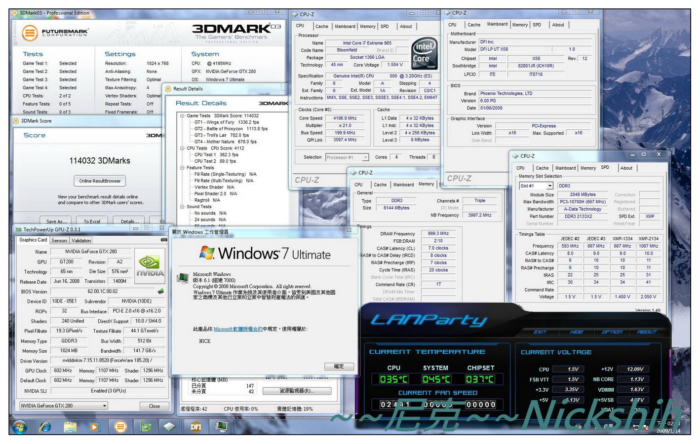Screen dimensions: 700x444
Task: Click the GPU-Z save BIOS chip icon
Action: 160,291
